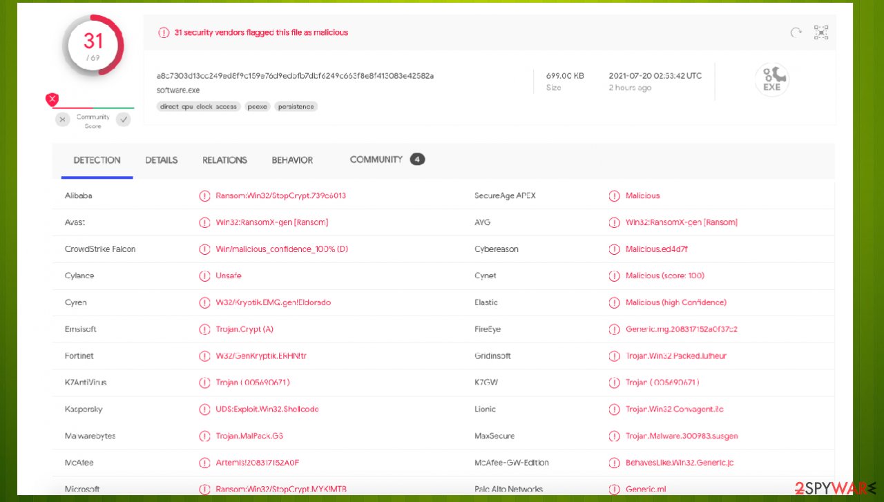Open the DETAILS tab
Screen dimensions: 884x502
coord(162,160)
